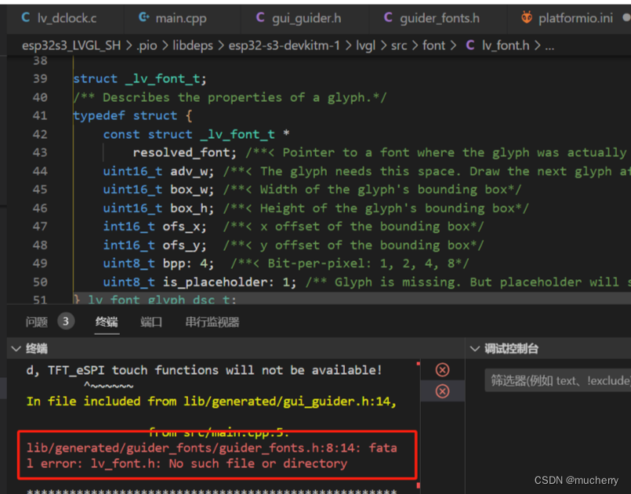Click line number 39 in the gutter
Screen dimensions: 631x494
40,78
